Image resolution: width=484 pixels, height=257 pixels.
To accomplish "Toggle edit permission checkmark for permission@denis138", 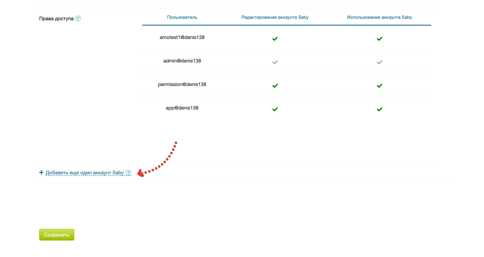I will click(275, 86).
